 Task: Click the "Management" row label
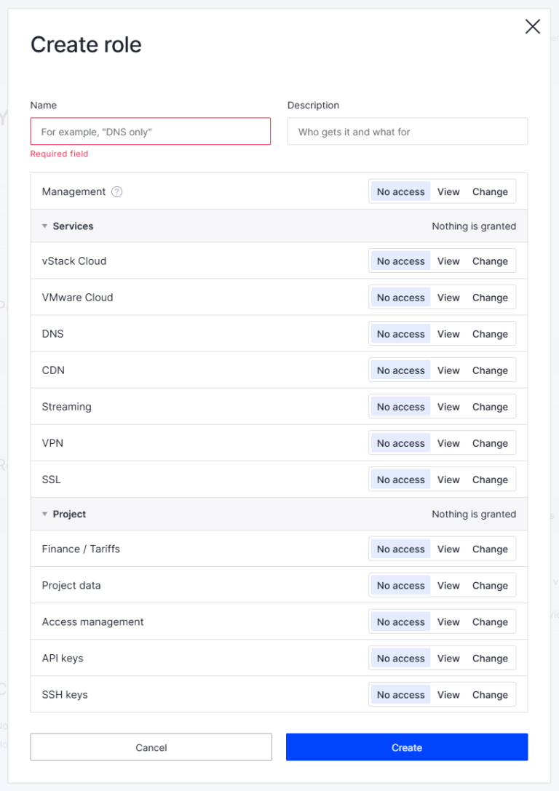(x=74, y=191)
